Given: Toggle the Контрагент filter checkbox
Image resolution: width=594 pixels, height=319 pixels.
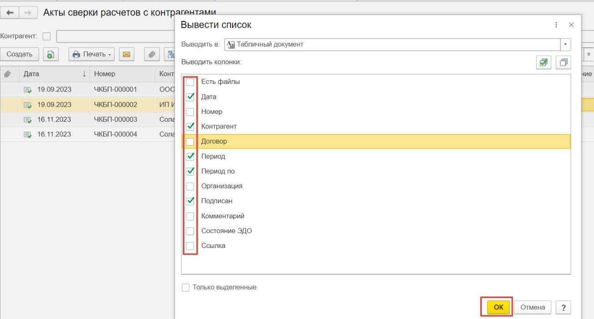Looking at the screenshot, I should click(46, 36).
